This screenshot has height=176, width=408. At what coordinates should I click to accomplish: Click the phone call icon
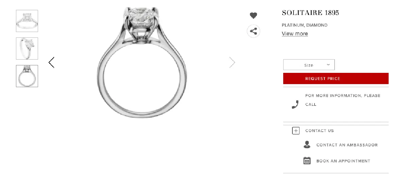[295, 105]
